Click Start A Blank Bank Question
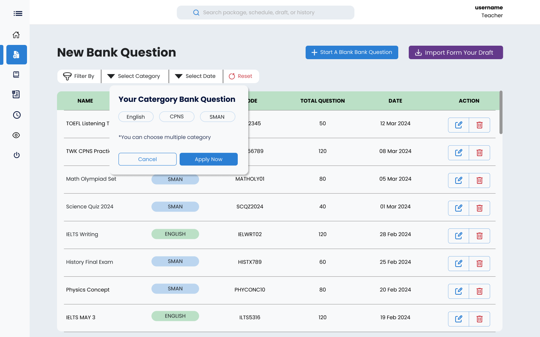Viewport: 540px width, 337px height. pyautogui.click(x=352, y=52)
